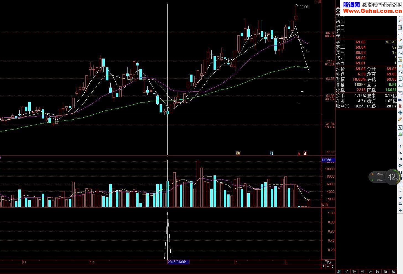This screenshot has height=274, width=403.
Task: Select the quarterly '季' period
Action: pos(400,204)
